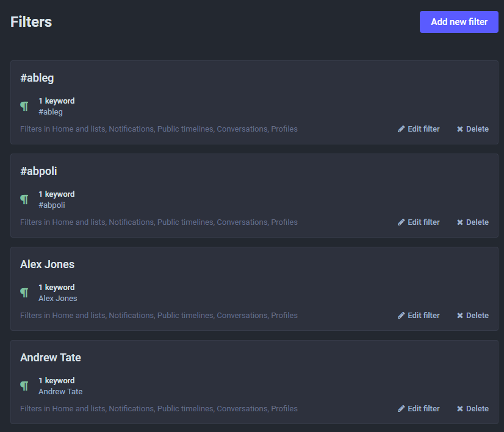Delete the #abpoli filter
504x432 pixels.
[x=473, y=222]
